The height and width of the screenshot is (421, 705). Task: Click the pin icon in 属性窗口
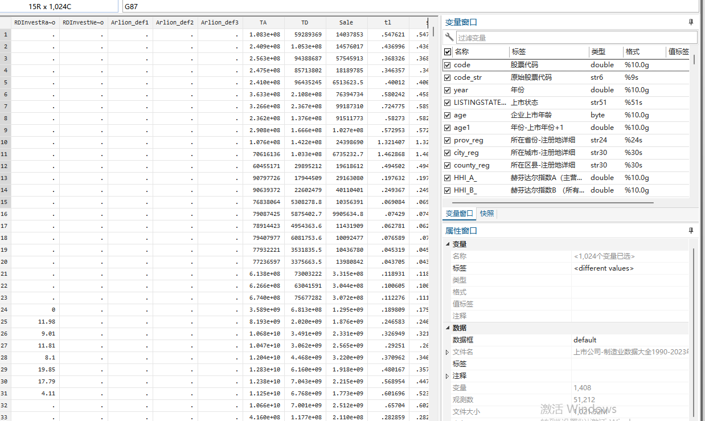[x=691, y=231]
